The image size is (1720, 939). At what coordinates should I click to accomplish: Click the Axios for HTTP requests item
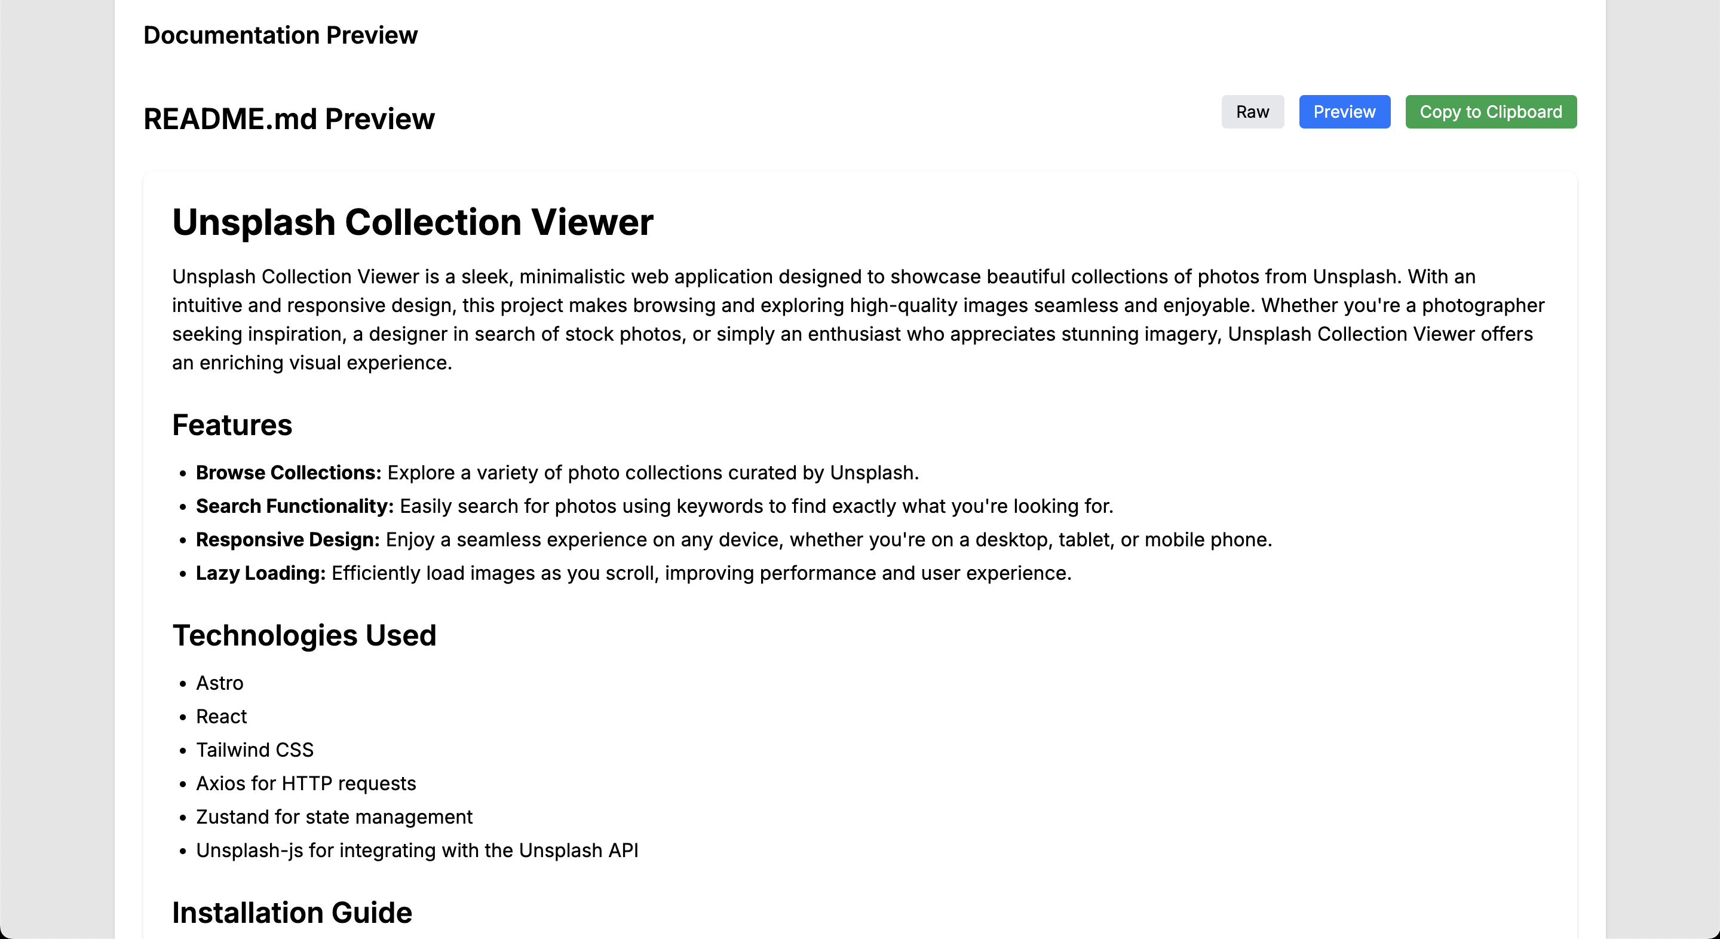[x=306, y=784]
